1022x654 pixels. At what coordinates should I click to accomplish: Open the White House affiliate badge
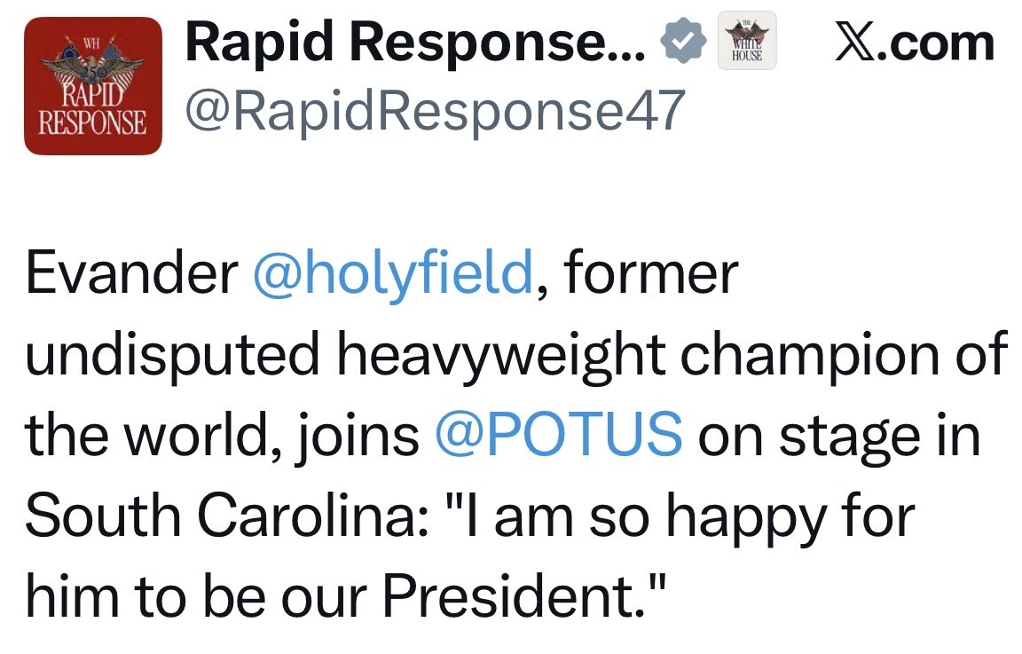(x=747, y=41)
